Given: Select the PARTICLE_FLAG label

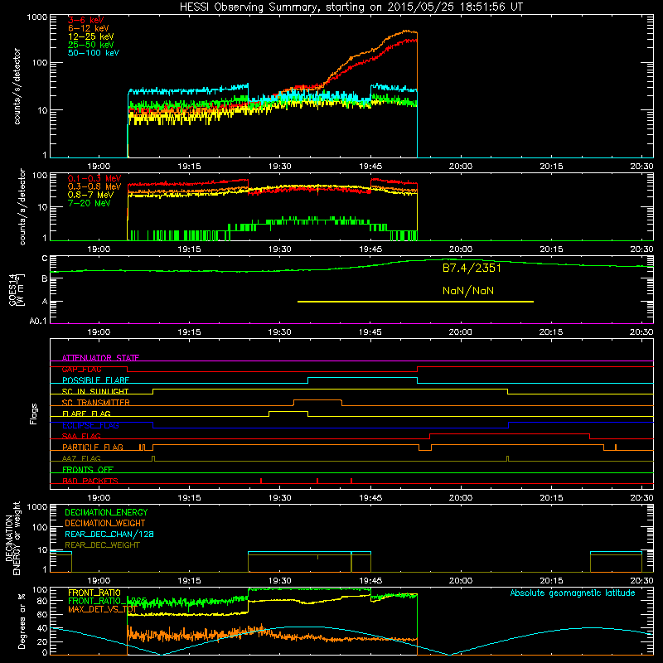Looking at the screenshot, I should (93, 448).
